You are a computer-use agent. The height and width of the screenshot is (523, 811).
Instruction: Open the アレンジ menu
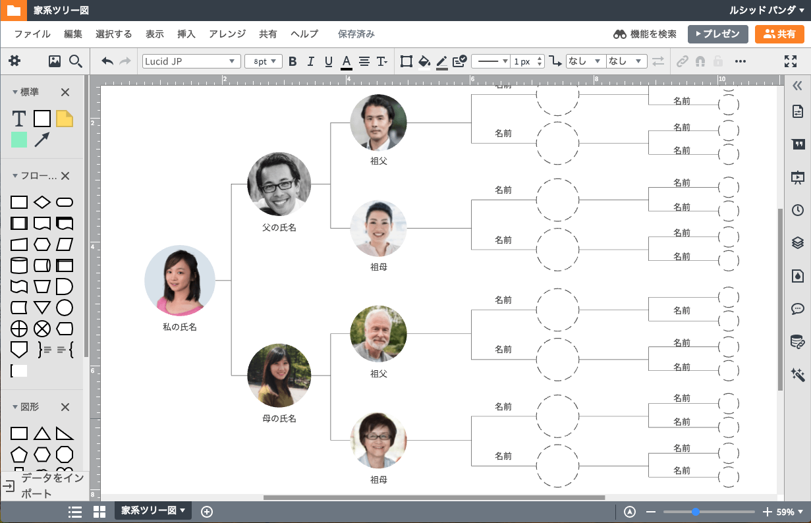click(227, 34)
